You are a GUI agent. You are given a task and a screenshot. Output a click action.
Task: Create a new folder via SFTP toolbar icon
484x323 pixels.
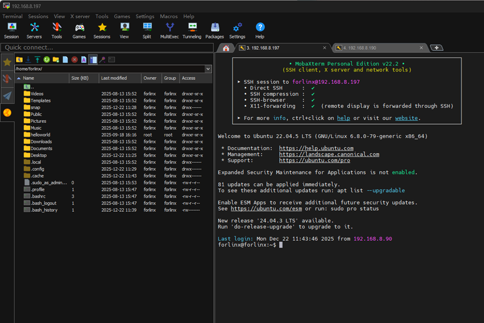click(x=56, y=59)
